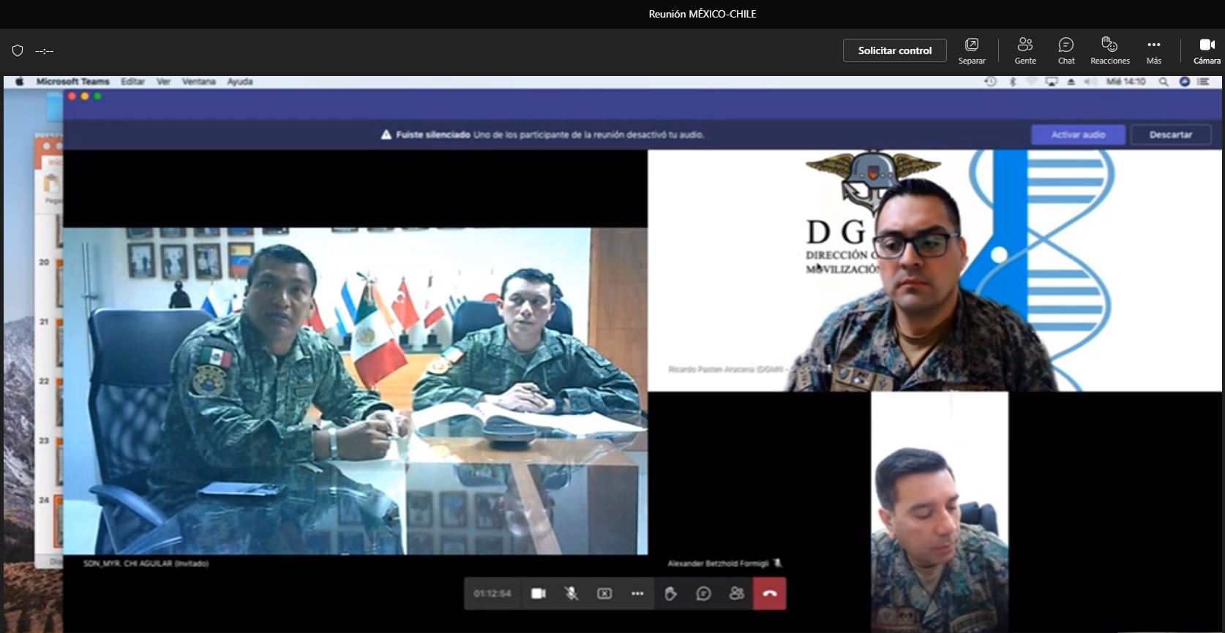Expand the Más options menu
This screenshot has height=633, width=1225.
tap(1153, 50)
